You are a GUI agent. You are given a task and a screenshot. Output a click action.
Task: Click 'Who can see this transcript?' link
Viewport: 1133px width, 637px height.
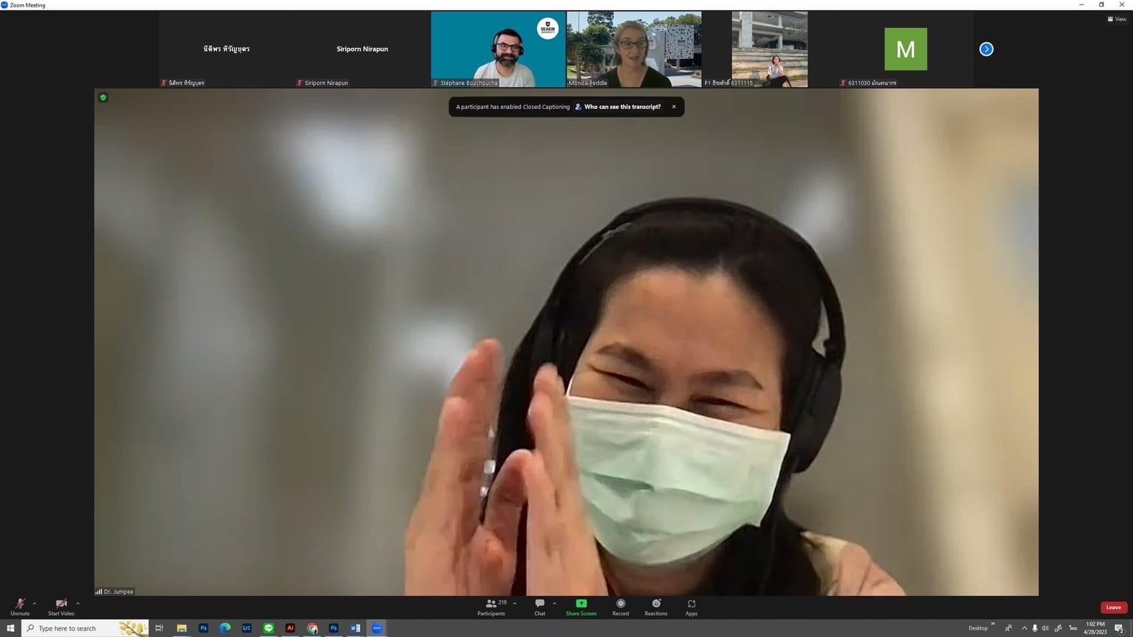622,107
